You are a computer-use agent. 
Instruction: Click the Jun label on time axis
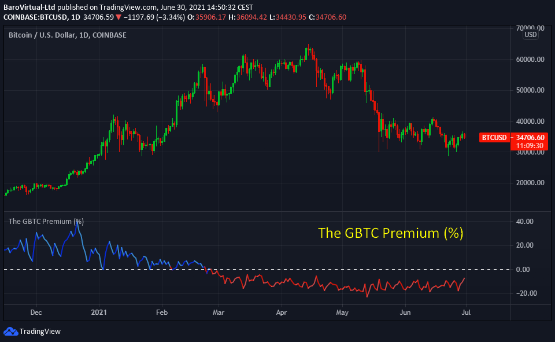point(405,312)
